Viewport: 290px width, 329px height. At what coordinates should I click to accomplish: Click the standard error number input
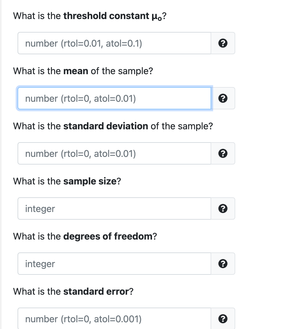point(115,318)
